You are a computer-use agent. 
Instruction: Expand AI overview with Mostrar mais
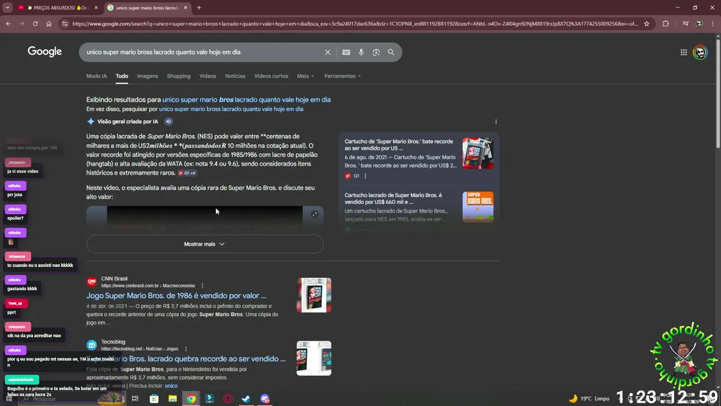pyautogui.click(x=204, y=244)
